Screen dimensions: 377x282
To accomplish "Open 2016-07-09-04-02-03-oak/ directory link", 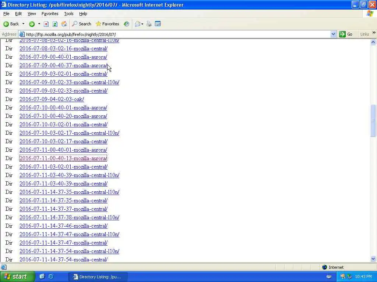I will [x=52, y=99].
